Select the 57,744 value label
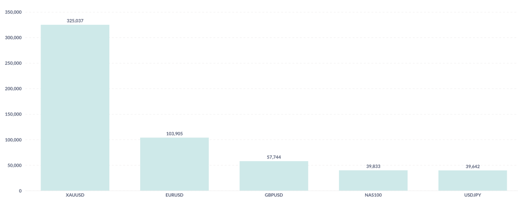518x203 pixels. 274,157
